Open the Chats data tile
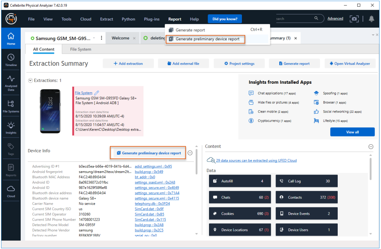The height and width of the screenshot is (249, 381). [x=240, y=197]
